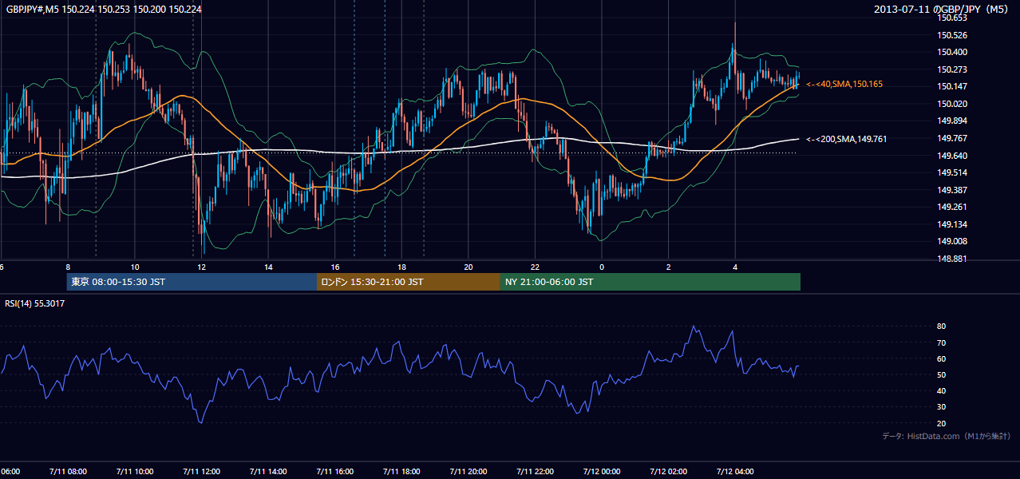The width and height of the screenshot is (1020, 479).
Task: Click hour label 12 under the price chart
Action: (x=201, y=267)
